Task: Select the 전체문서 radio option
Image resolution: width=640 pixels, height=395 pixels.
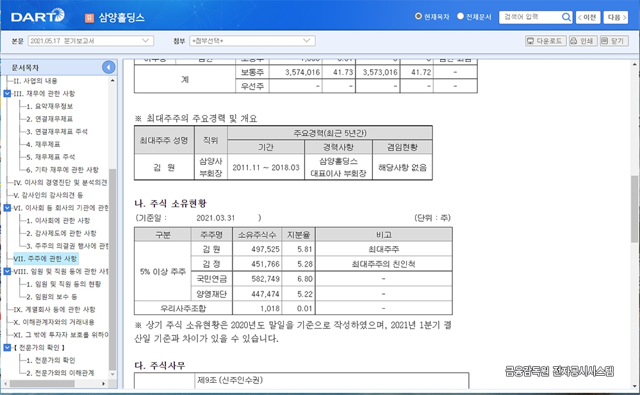Action: (461, 16)
